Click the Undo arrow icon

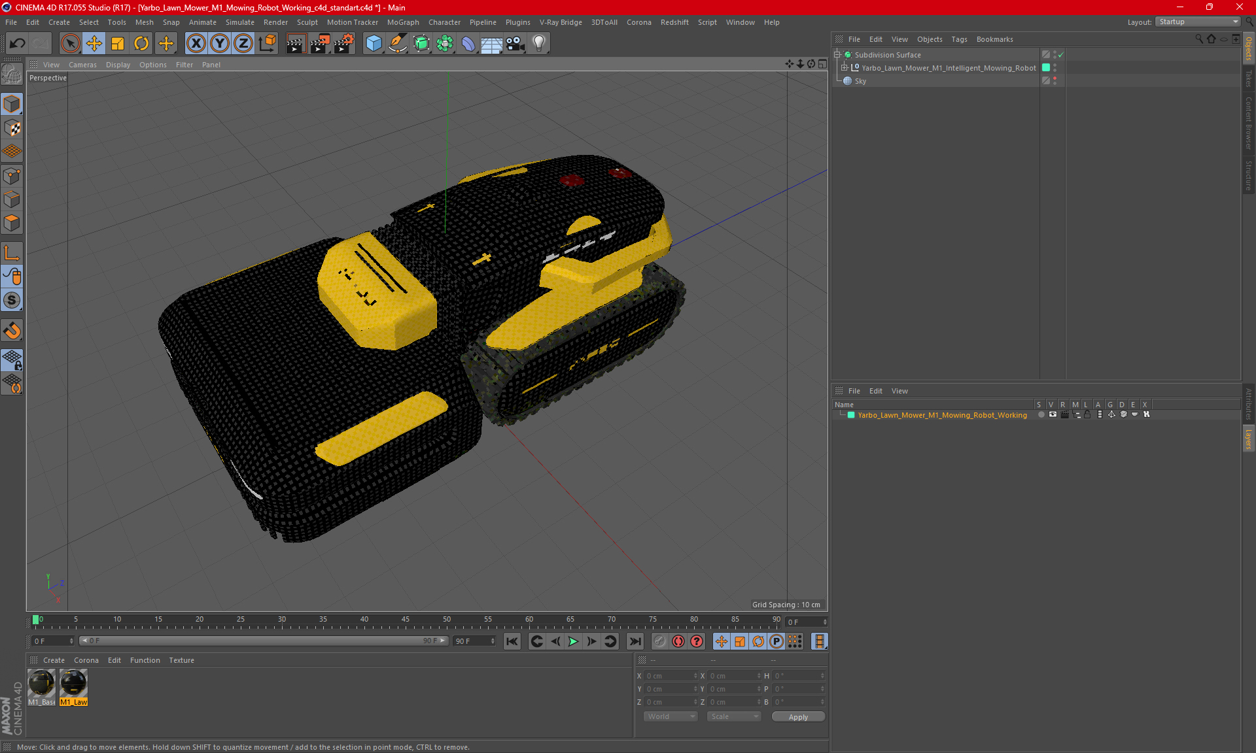(x=18, y=44)
